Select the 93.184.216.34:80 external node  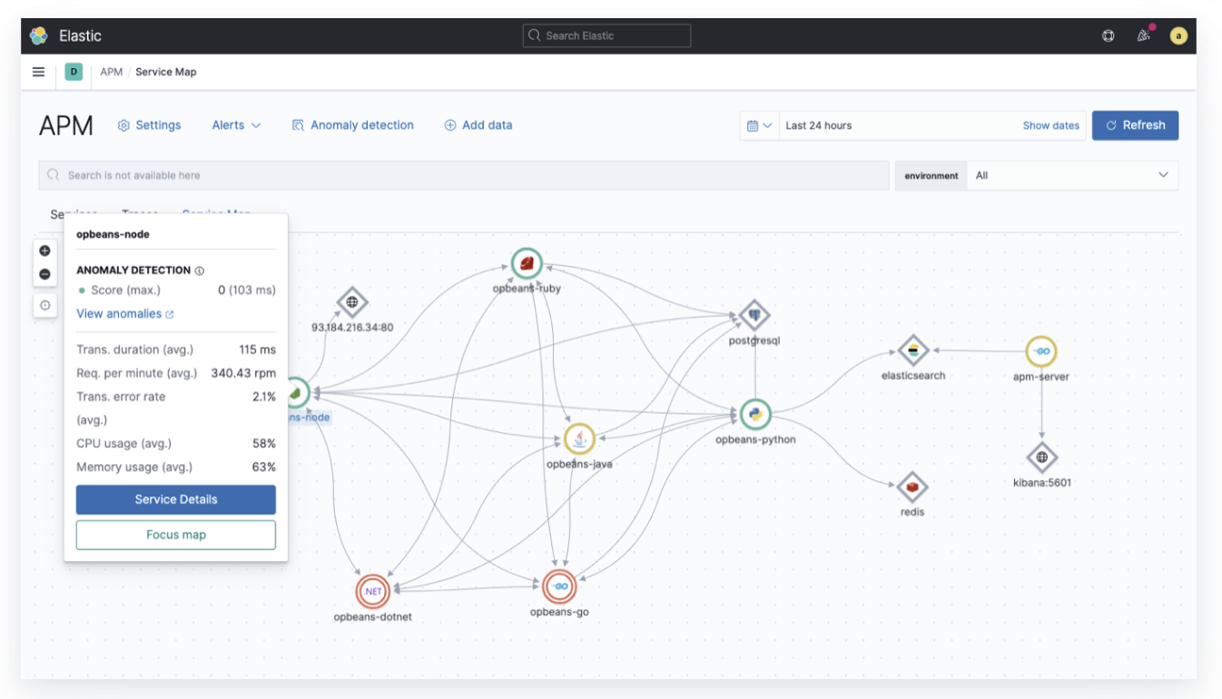[352, 302]
